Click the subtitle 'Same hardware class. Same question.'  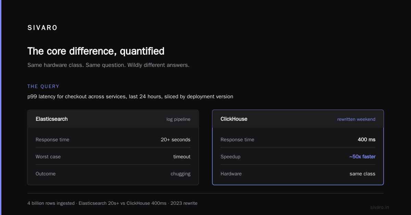108,65
